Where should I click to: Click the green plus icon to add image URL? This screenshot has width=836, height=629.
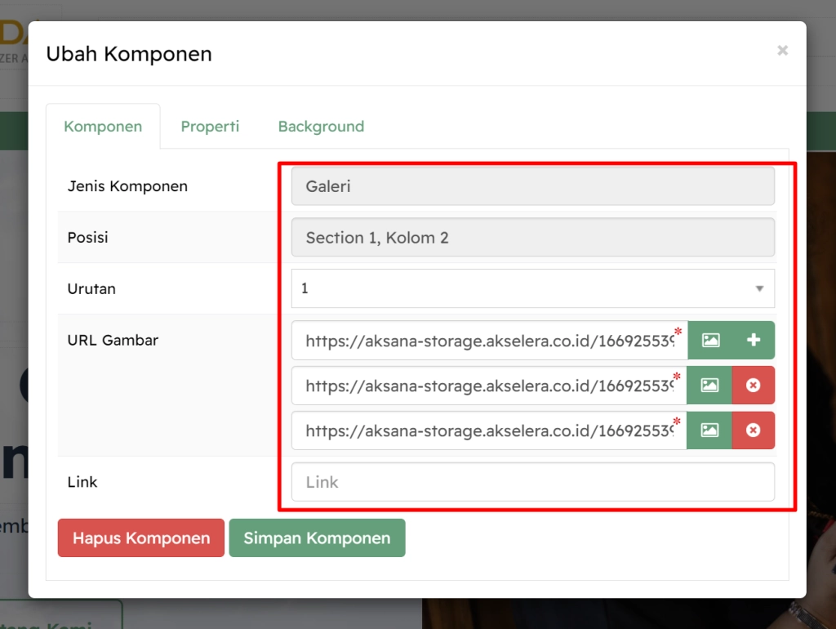753,341
